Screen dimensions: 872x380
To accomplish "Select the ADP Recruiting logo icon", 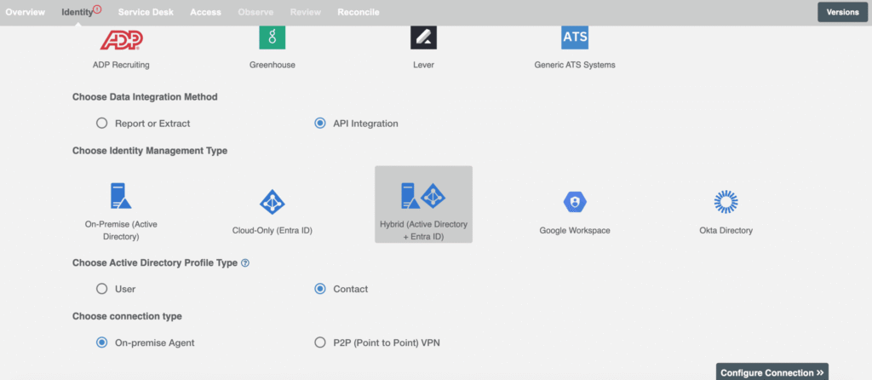I will click(121, 39).
